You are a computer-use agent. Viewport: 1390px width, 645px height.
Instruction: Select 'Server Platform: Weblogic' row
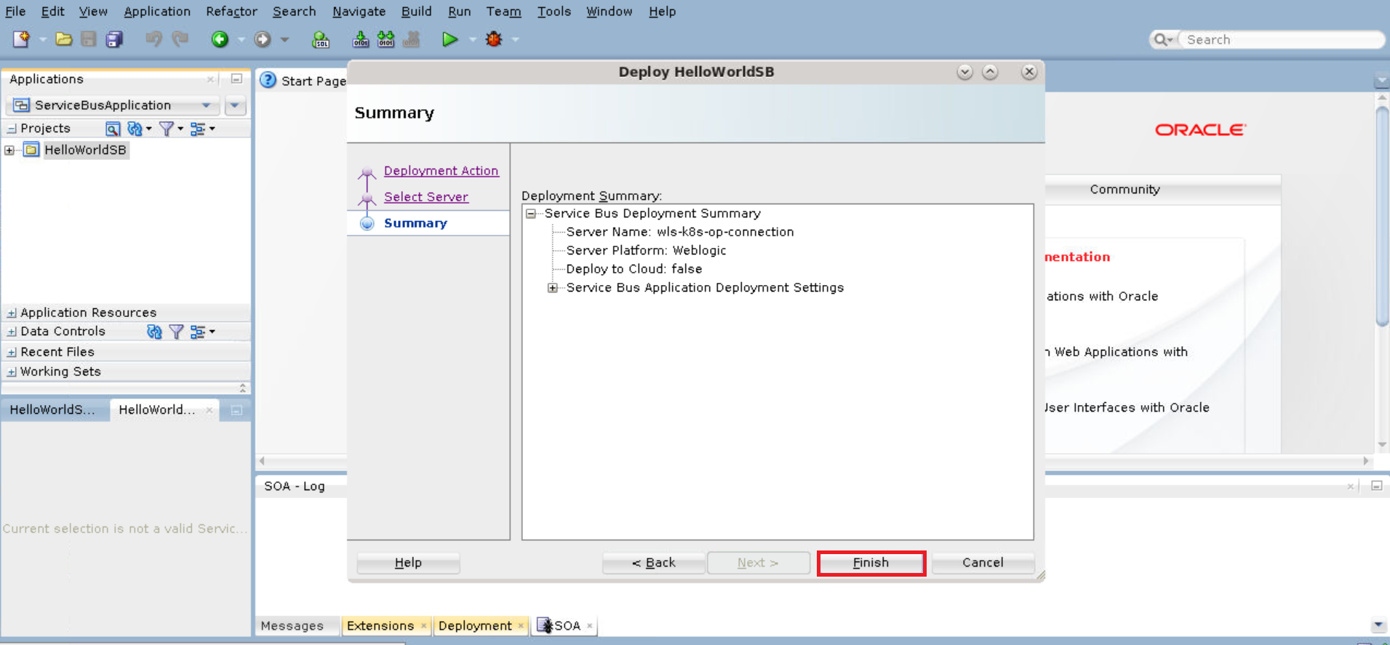pos(646,251)
